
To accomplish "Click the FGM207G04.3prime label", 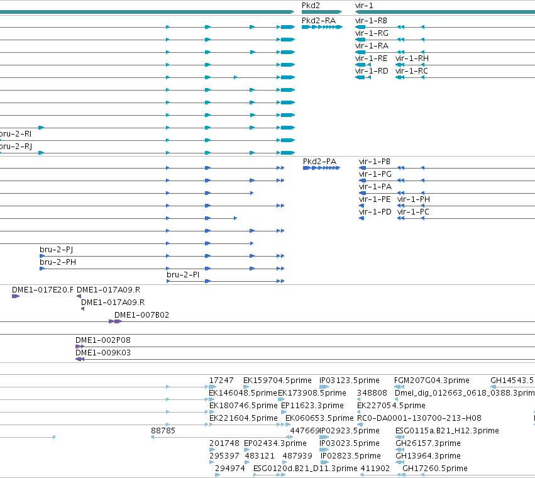I will coord(432,381).
